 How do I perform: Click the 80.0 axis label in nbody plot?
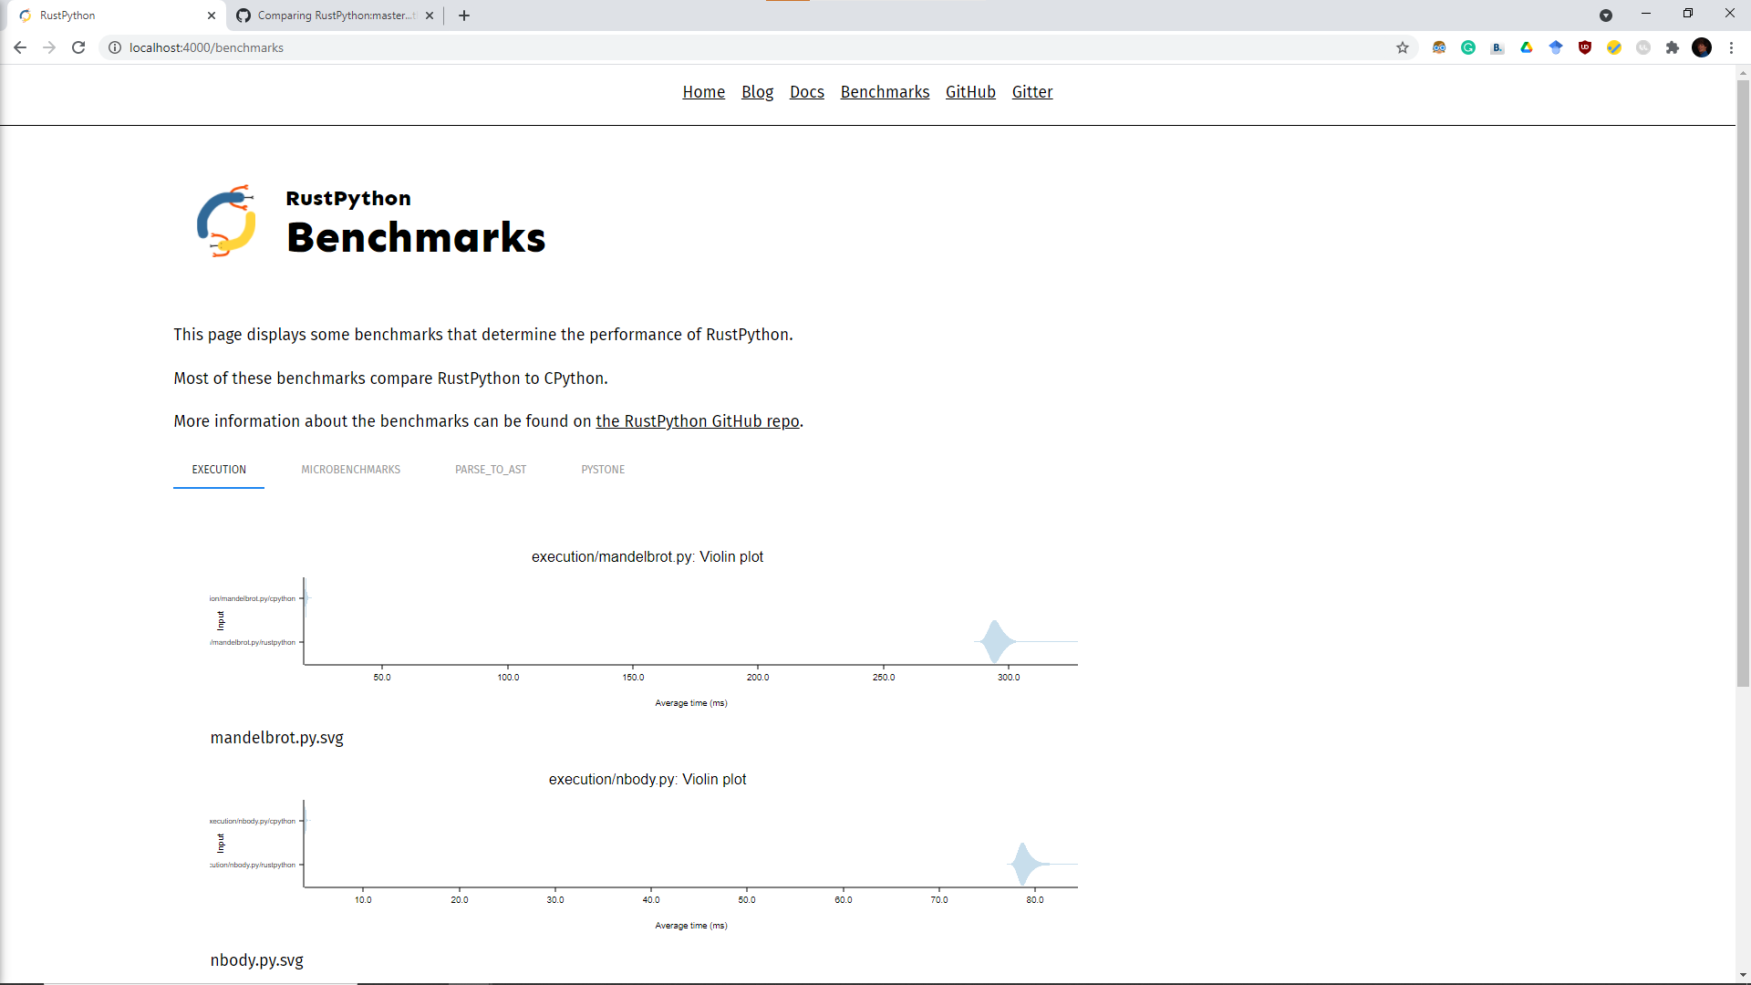tap(1034, 900)
